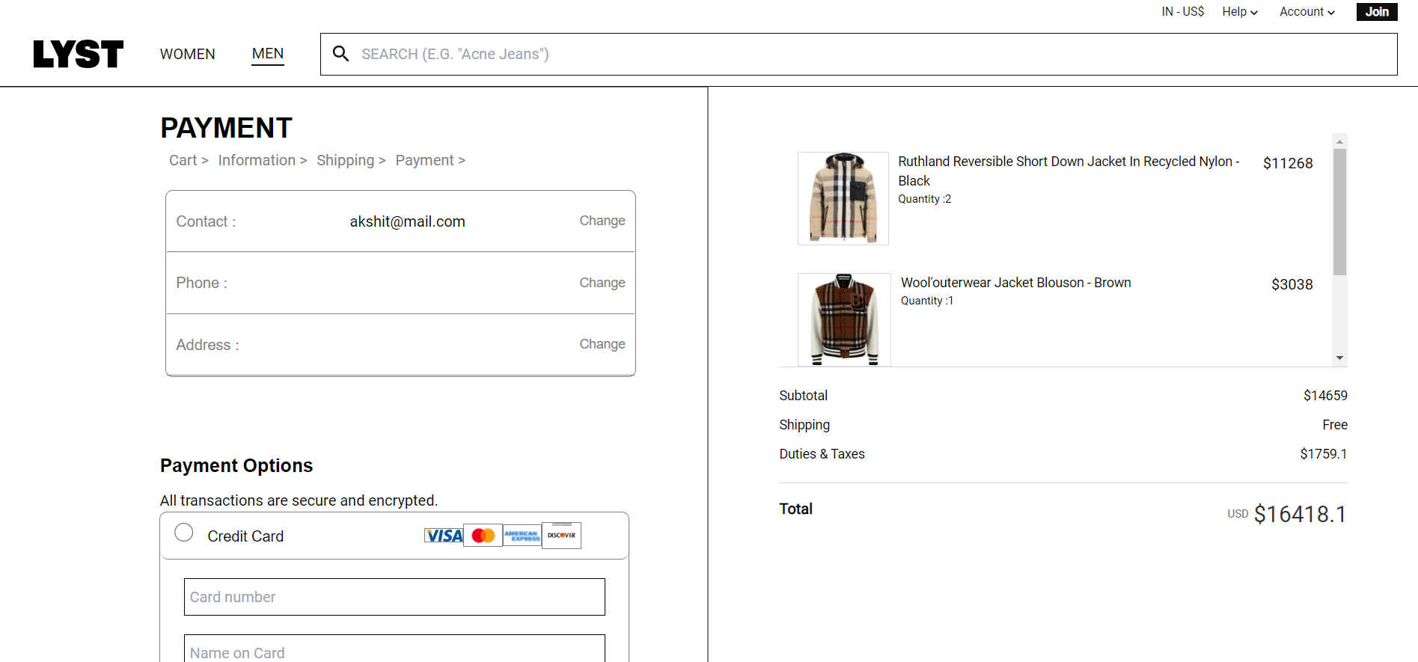Click the Quantity :2 label
This screenshot has width=1418, height=662.
point(925,199)
